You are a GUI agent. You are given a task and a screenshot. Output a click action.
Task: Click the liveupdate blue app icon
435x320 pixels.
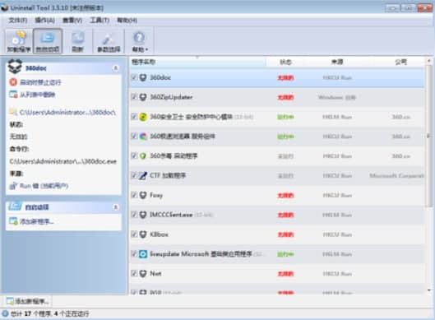point(143,254)
